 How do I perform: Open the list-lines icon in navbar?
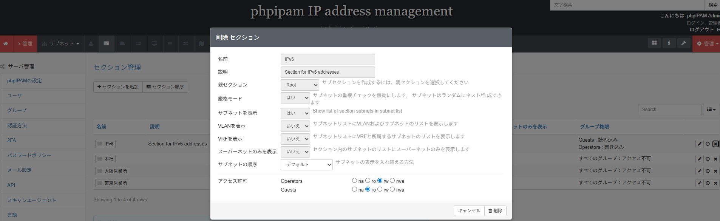coord(170,44)
